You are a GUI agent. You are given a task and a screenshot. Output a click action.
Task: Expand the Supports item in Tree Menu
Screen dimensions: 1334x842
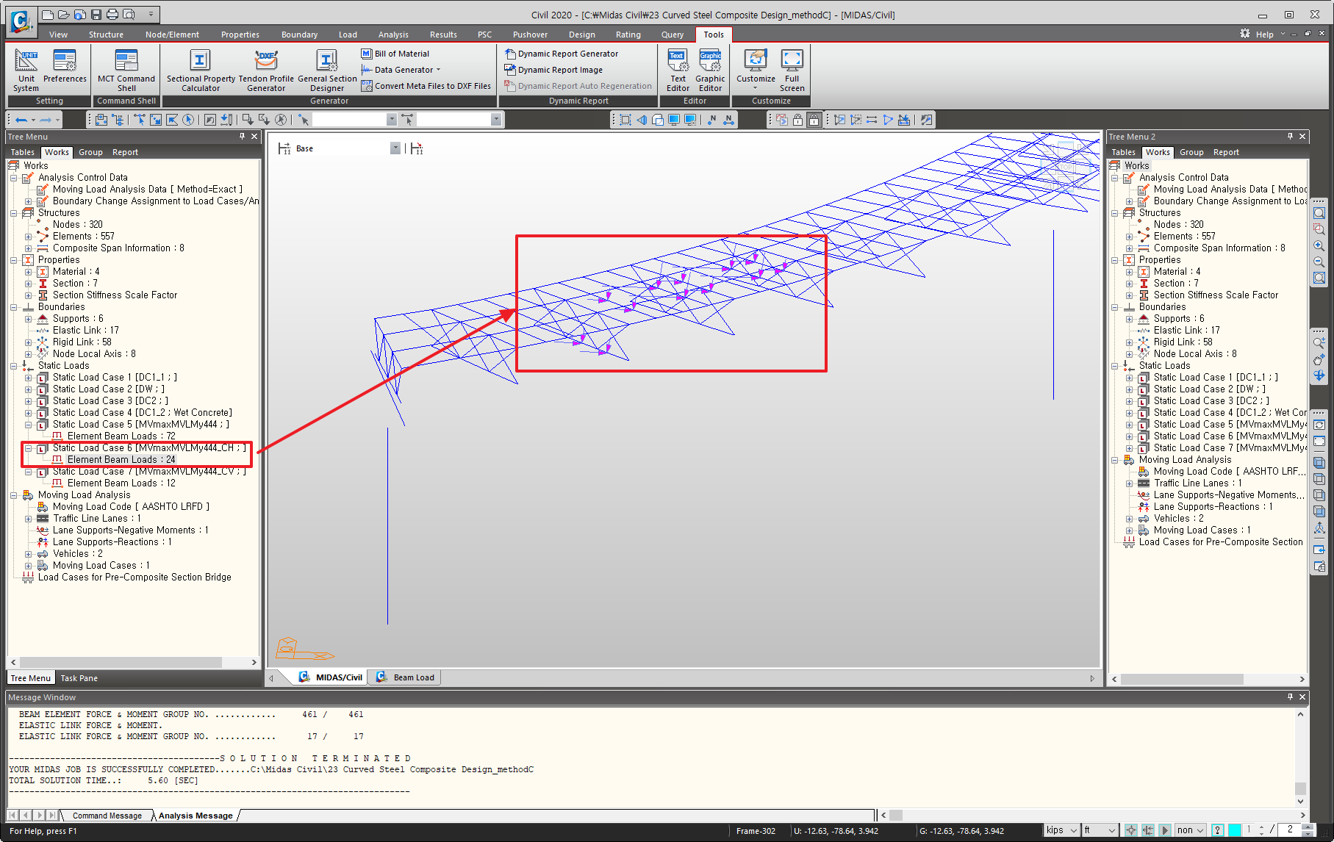point(29,319)
